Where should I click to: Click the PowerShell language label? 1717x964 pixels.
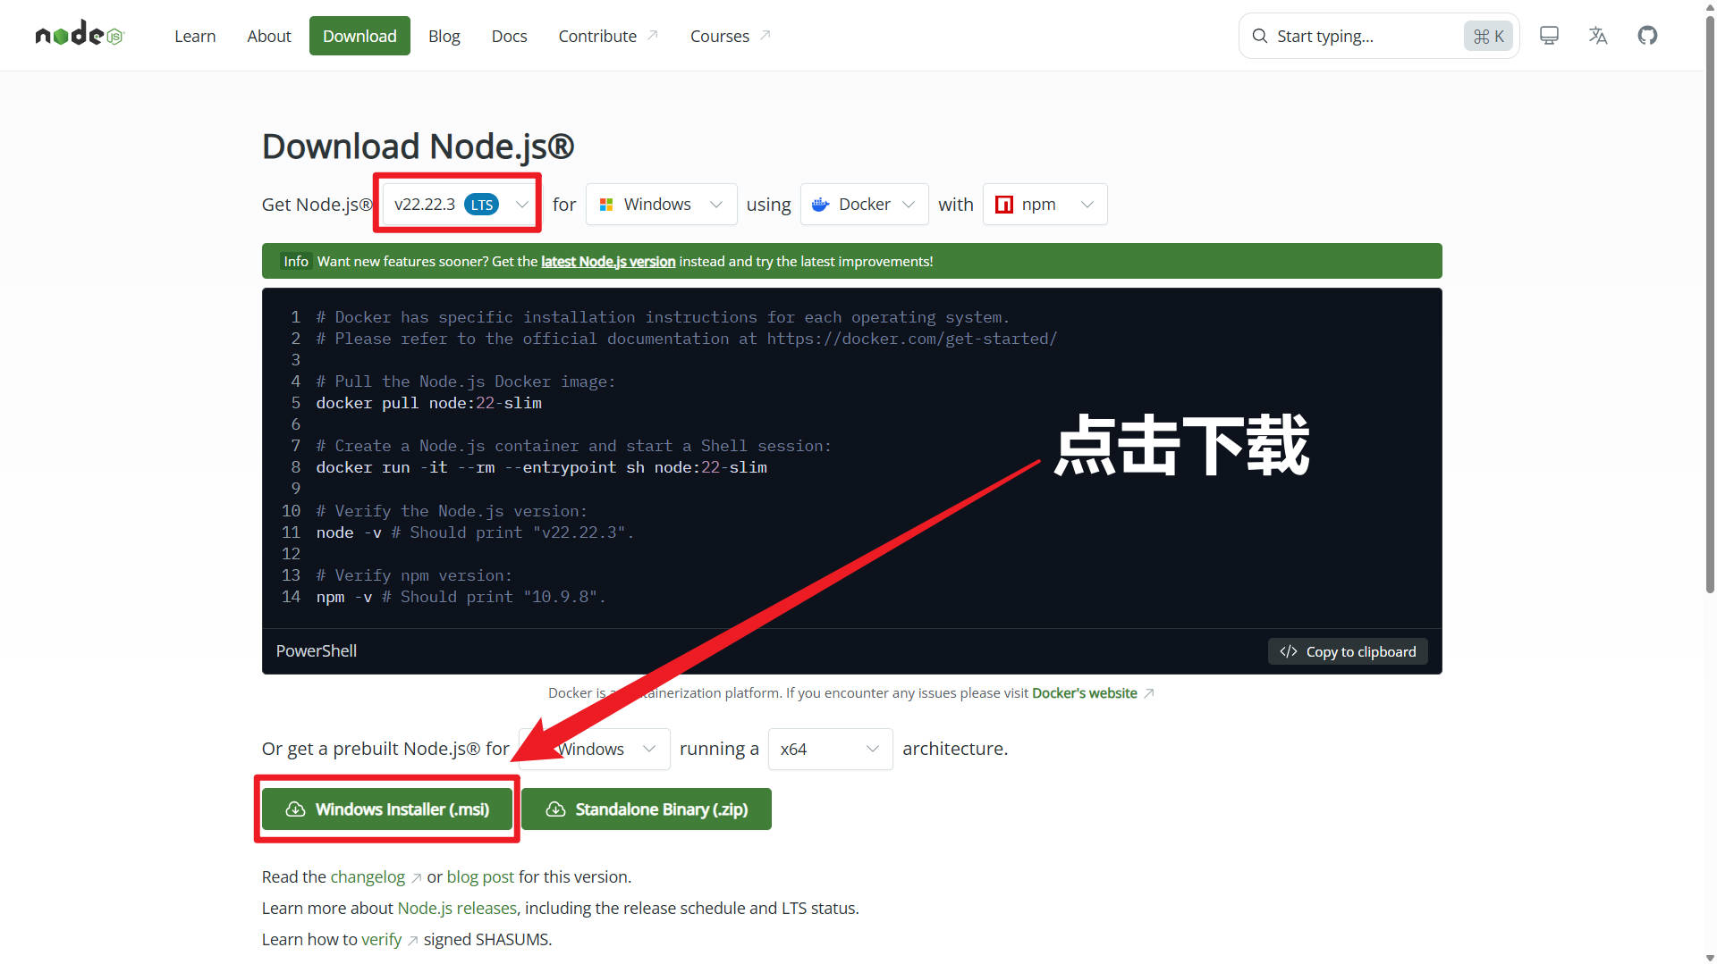click(x=317, y=651)
